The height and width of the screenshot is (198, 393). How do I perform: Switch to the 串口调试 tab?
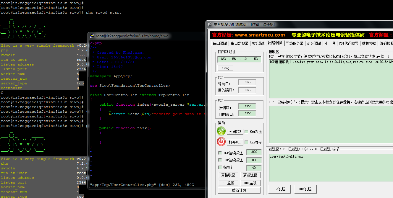coord(220,43)
